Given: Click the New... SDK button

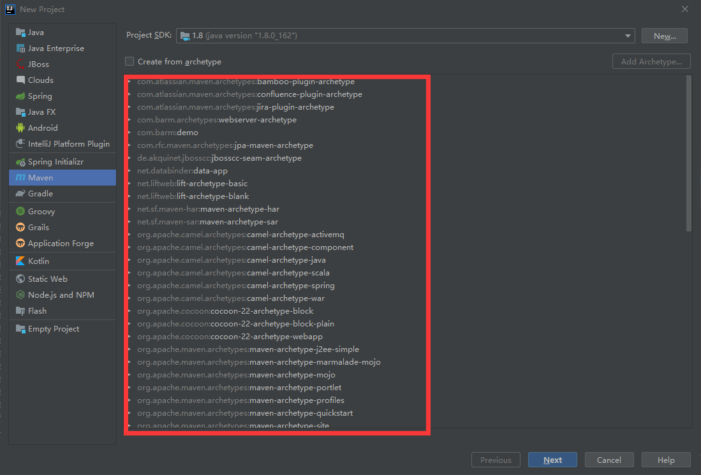Looking at the screenshot, I should point(665,36).
